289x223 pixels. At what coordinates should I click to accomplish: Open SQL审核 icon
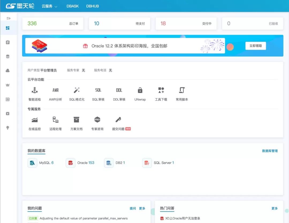(98, 90)
